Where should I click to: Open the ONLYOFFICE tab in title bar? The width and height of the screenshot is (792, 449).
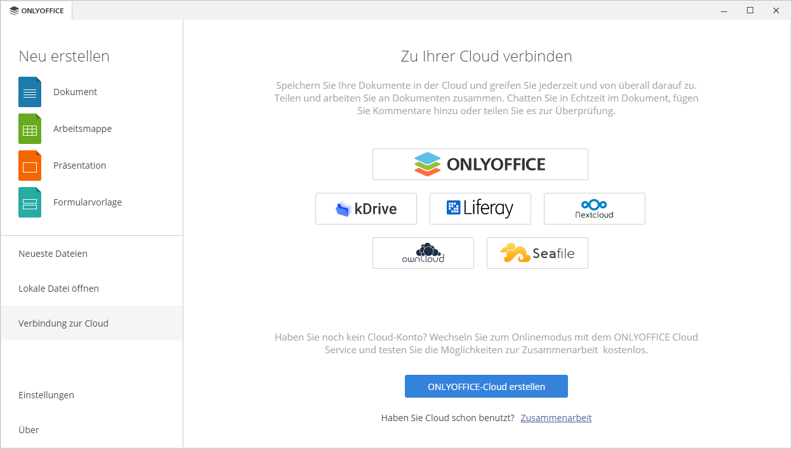point(37,10)
